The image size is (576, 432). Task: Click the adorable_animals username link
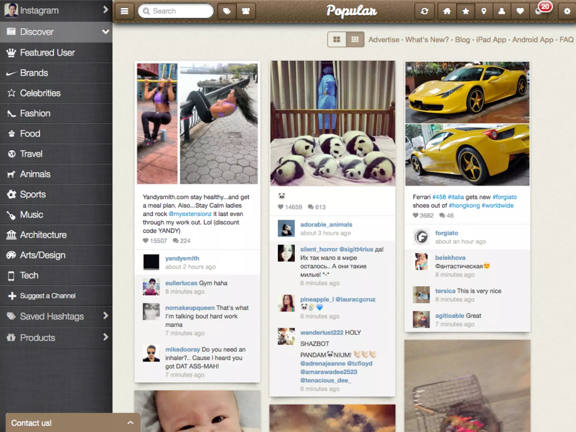pyautogui.click(x=326, y=224)
